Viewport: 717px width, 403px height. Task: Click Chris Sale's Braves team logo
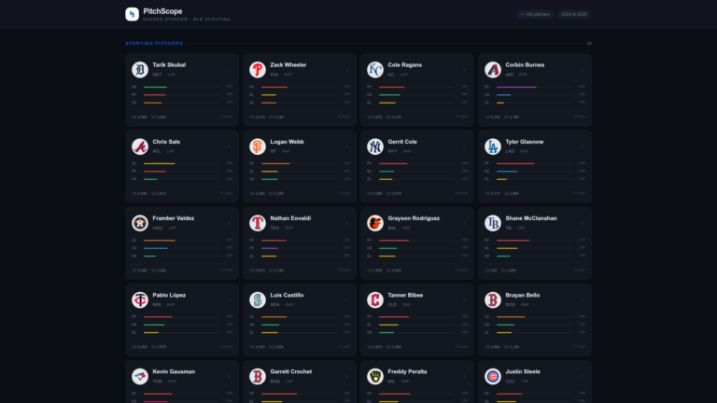140,146
